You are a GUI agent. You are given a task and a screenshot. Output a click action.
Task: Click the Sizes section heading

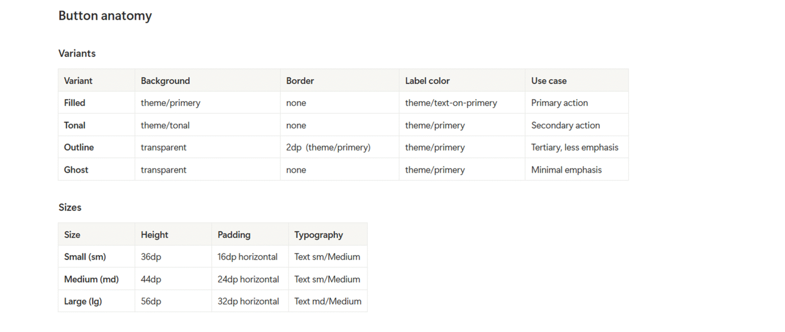click(70, 207)
